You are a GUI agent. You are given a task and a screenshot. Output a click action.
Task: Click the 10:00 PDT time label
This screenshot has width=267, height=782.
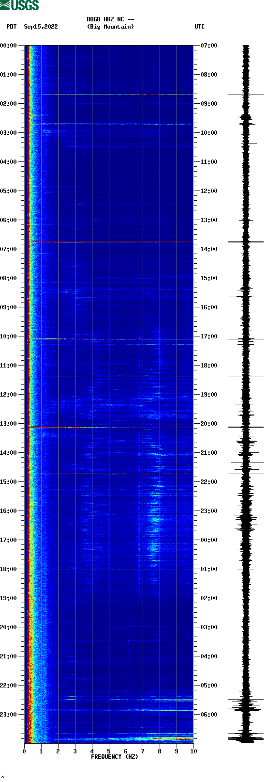click(x=9, y=336)
